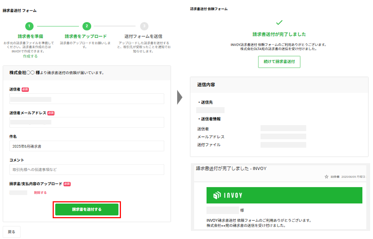The image size is (373, 239).
Task: Click the 請求書をアップロード step heading
Action: (x=86, y=36)
